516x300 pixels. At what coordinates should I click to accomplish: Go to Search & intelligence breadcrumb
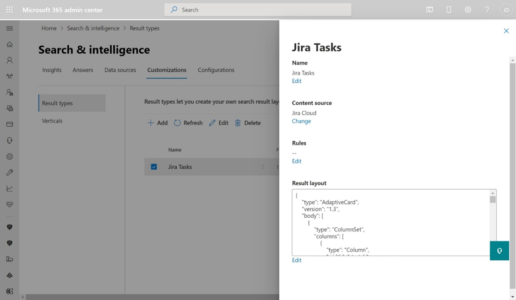(93, 28)
